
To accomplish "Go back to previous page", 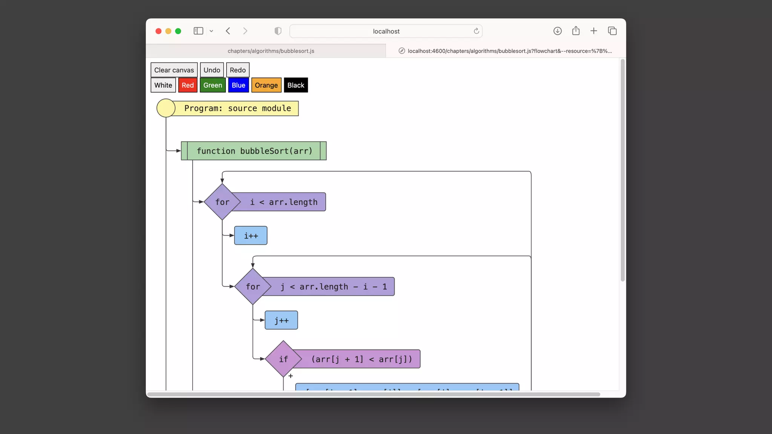I will point(228,31).
